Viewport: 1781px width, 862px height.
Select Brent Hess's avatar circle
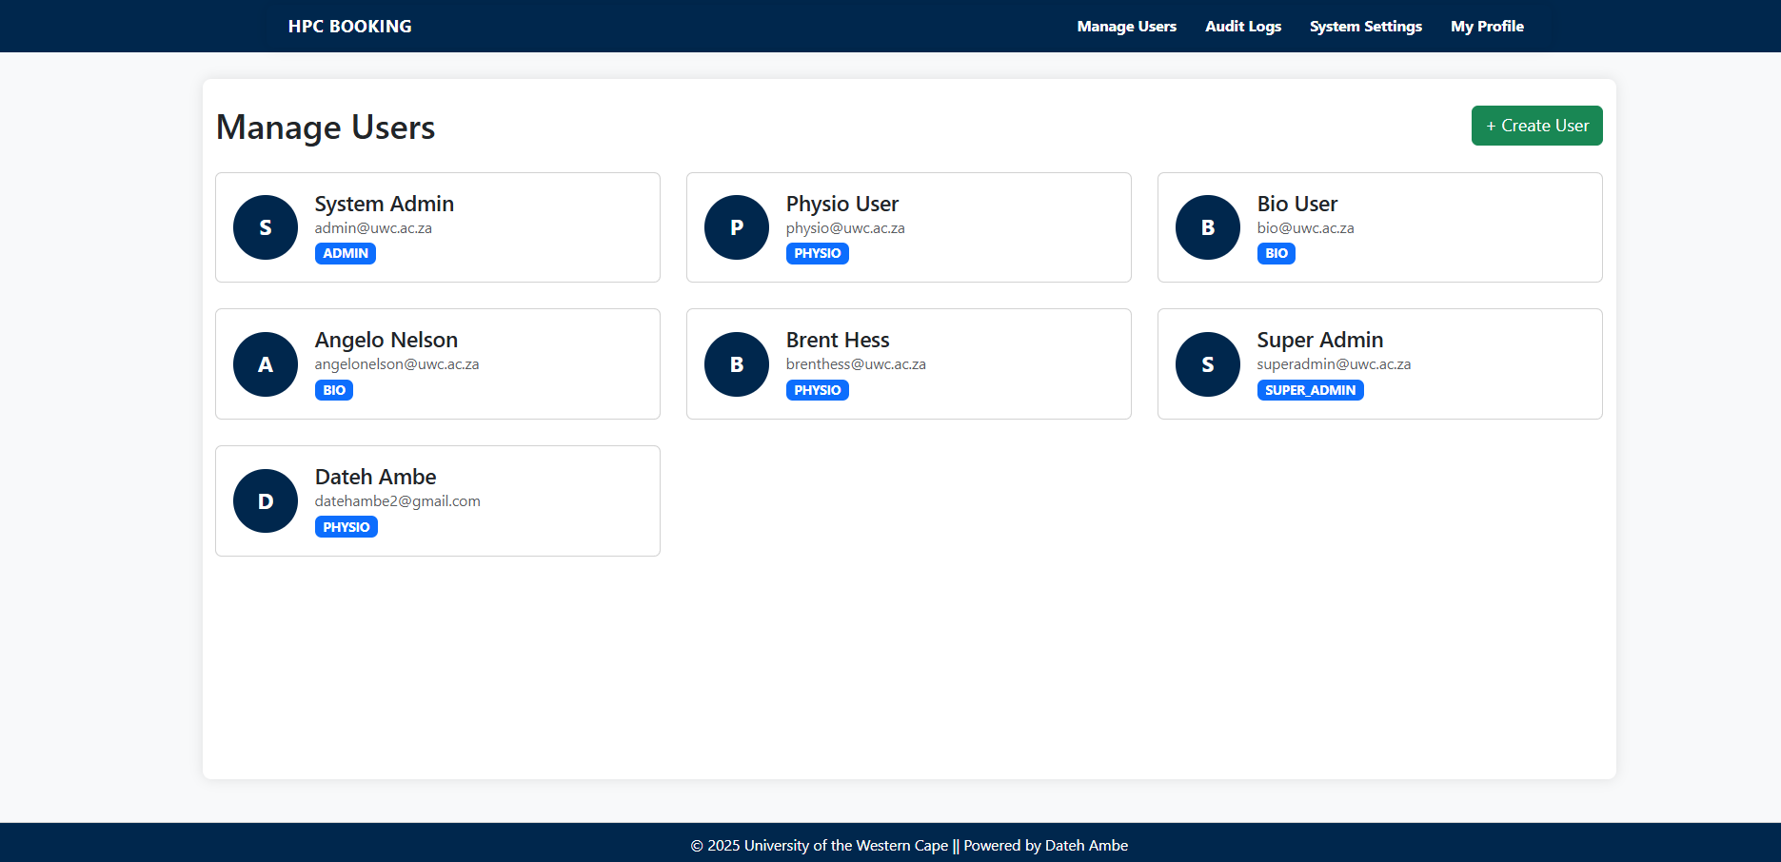(x=737, y=364)
